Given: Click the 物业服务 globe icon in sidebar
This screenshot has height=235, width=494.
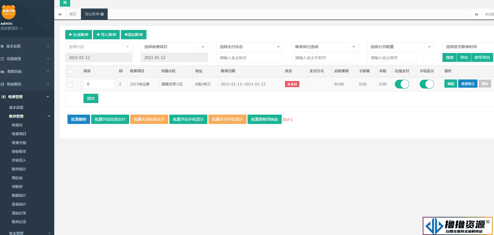Looking at the screenshot, I should point(2,84).
